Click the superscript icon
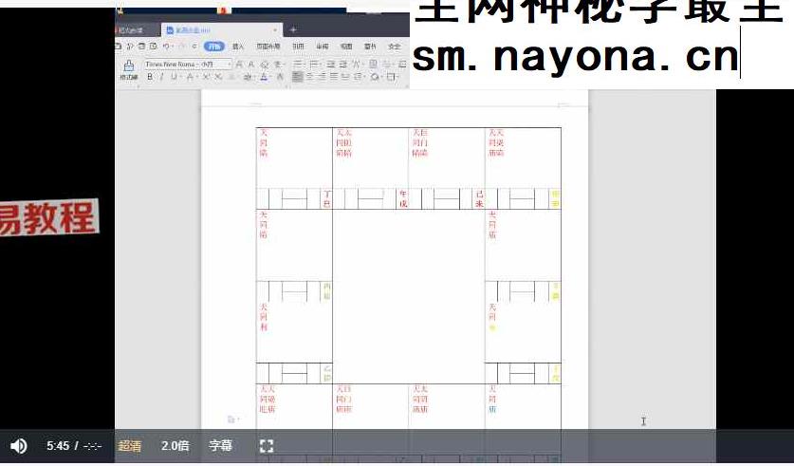 point(206,77)
